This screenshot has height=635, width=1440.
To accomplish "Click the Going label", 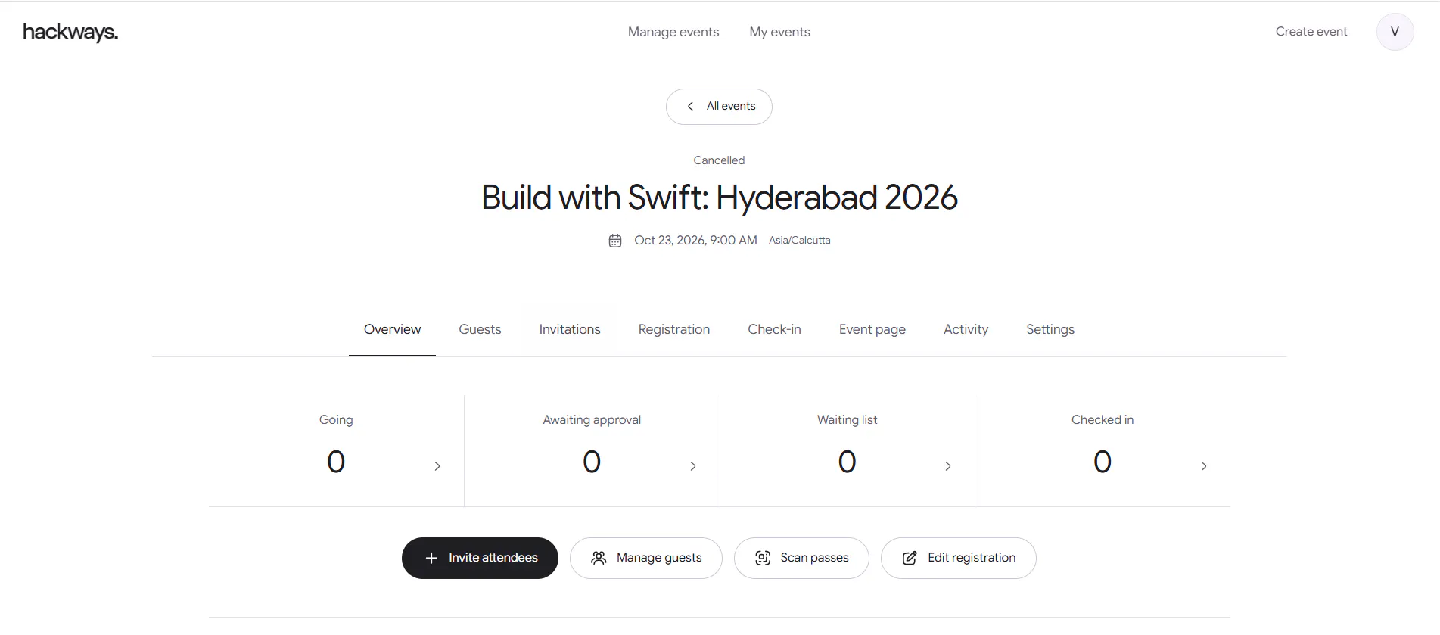I will pyautogui.click(x=336, y=420).
